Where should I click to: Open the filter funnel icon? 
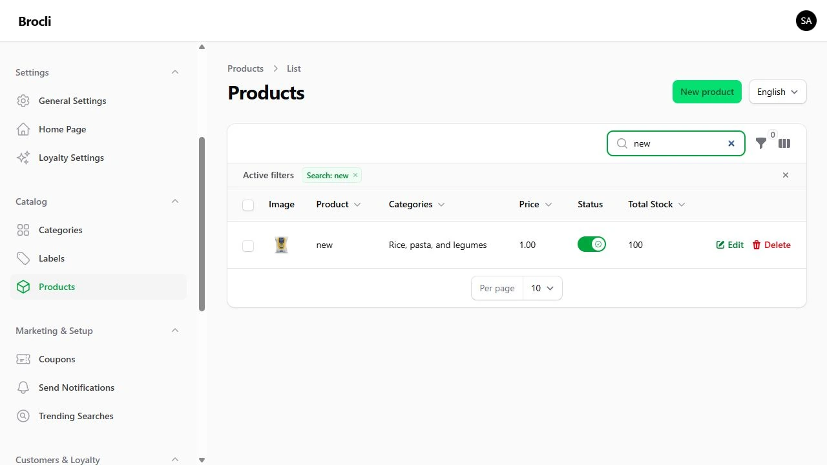(x=761, y=143)
